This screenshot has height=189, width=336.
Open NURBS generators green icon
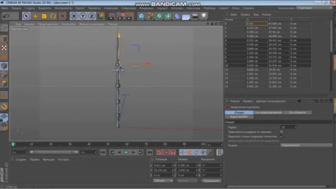[160, 16]
